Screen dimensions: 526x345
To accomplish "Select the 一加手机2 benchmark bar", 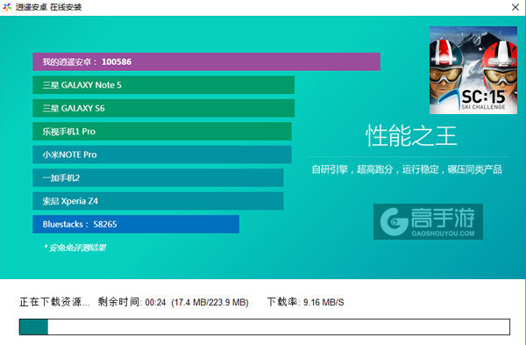I will (x=158, y=177).
